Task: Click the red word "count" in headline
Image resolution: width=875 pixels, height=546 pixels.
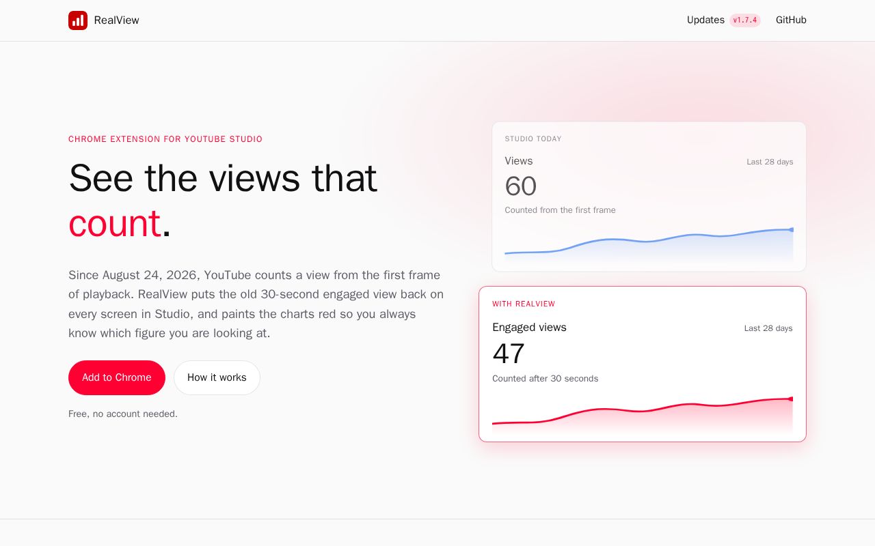Action: click(x=115, y=223)
